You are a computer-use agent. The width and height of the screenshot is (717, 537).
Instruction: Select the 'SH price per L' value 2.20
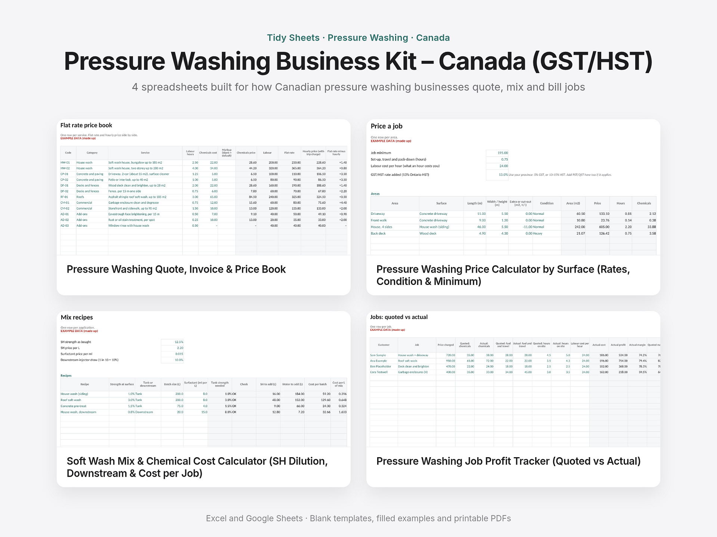point(172,348)
